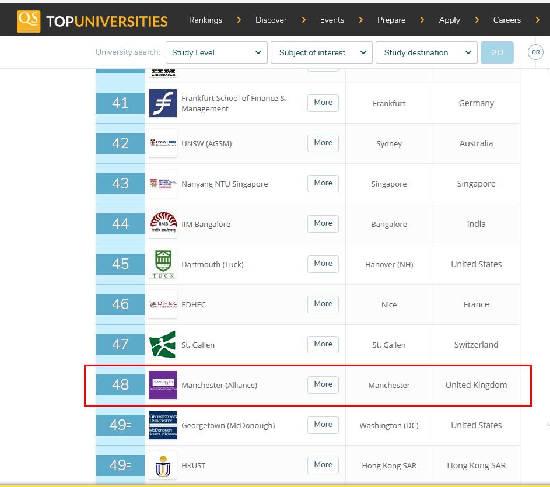Open the Dartmouth (Tuck) link
The image size is (550, 487).
pos(212,264)
